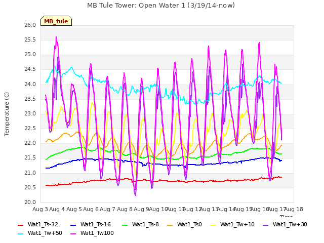
Task: Click the Aug 4 x-axis date label
Action: [57, 210]
